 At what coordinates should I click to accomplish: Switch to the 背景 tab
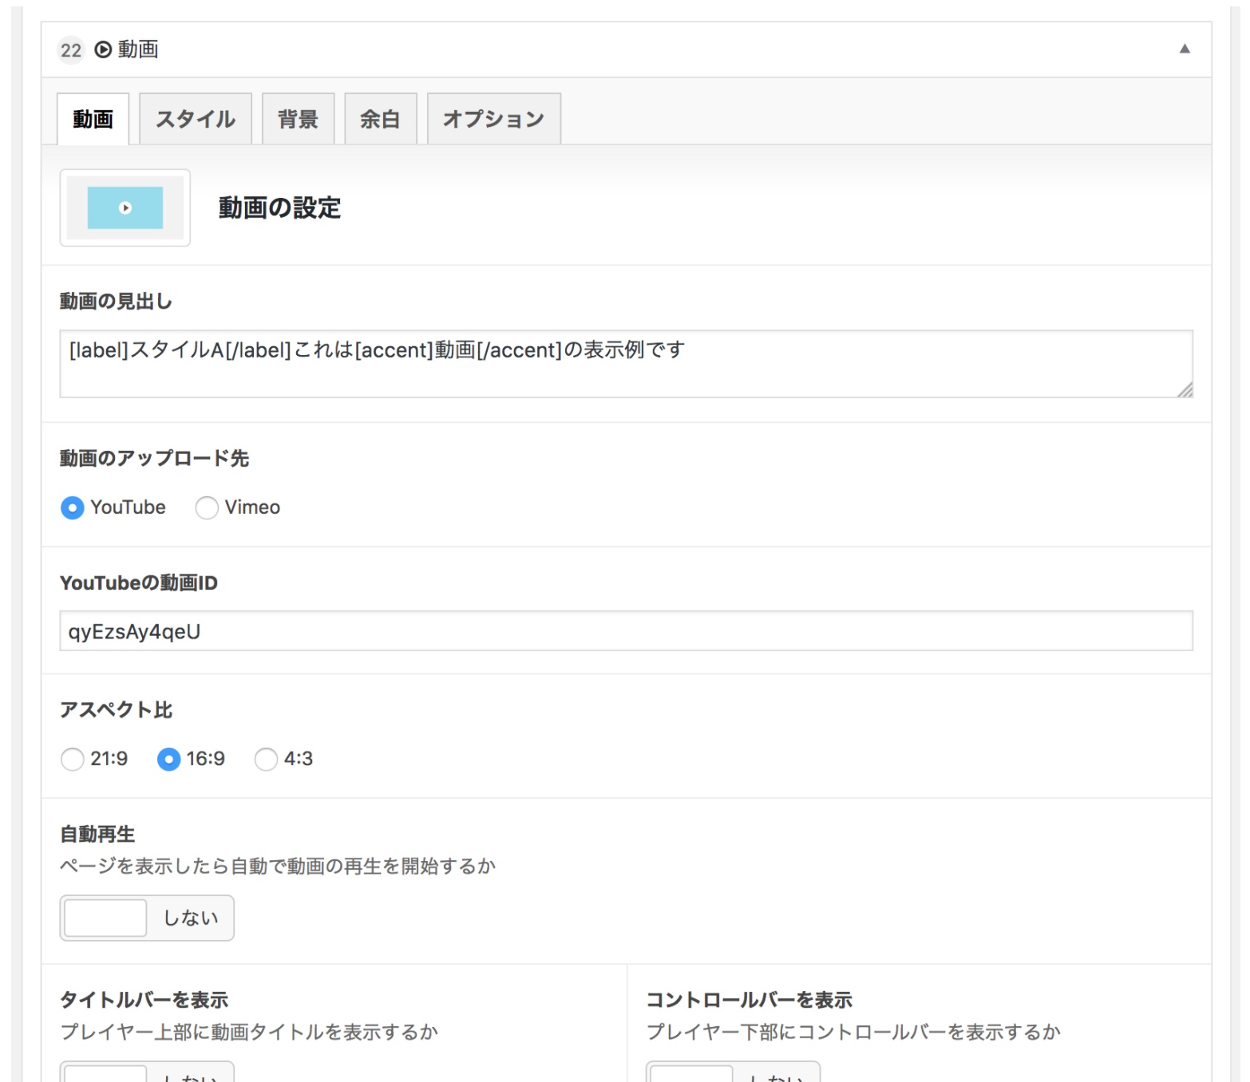click(298, 119)
